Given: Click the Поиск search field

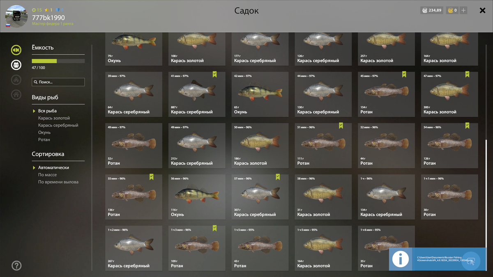Looking at the screenshot, I should click(x=58, y=82).
